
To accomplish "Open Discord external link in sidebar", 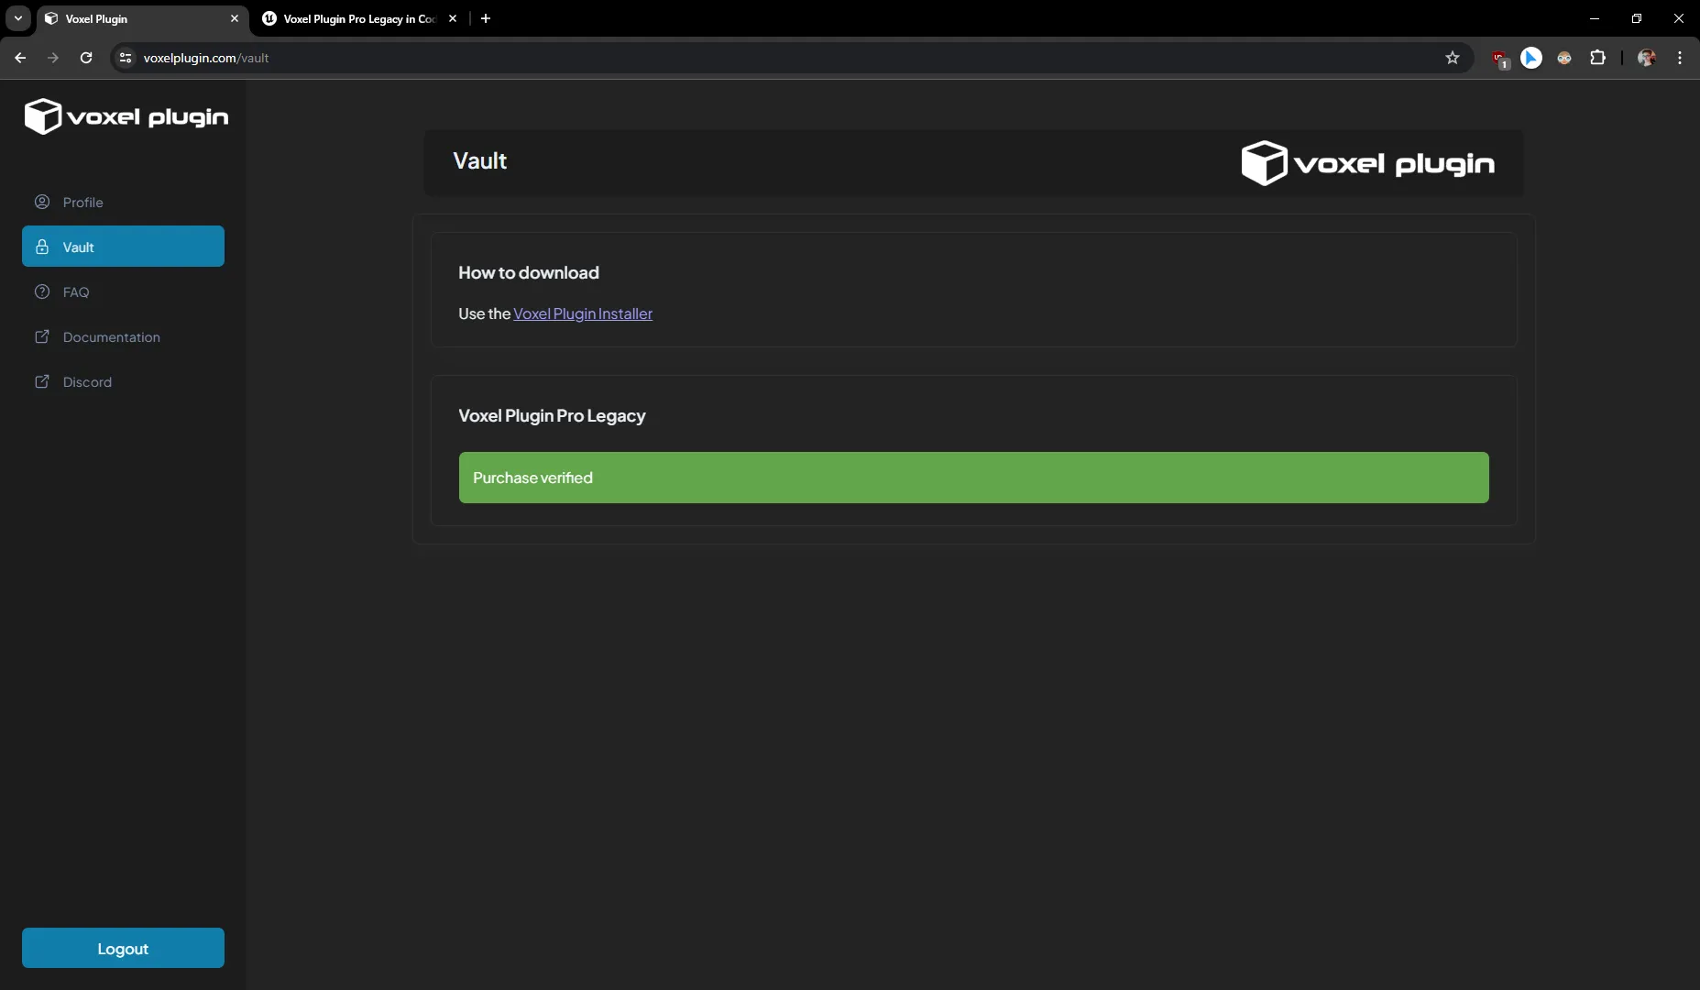I will 87,381.
